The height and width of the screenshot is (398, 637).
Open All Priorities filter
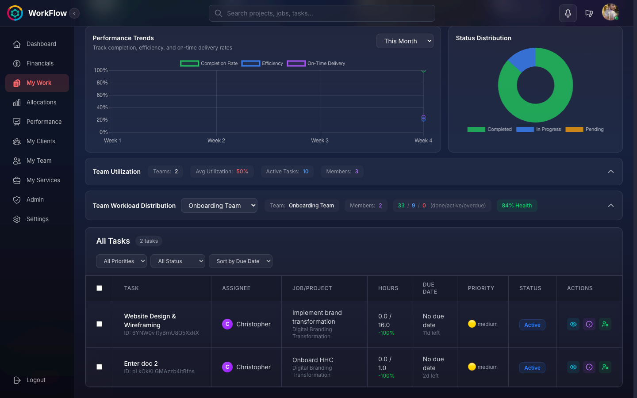[121, 261]
